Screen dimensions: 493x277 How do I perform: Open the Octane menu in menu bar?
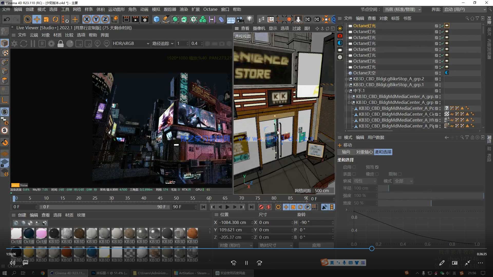coord(210,9)
